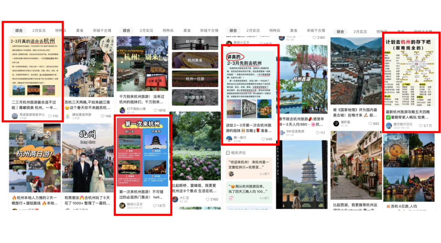This screenshot has height=243, width=441.
Task: Click the username 惠行旅行日记
Action: (403, 124)
